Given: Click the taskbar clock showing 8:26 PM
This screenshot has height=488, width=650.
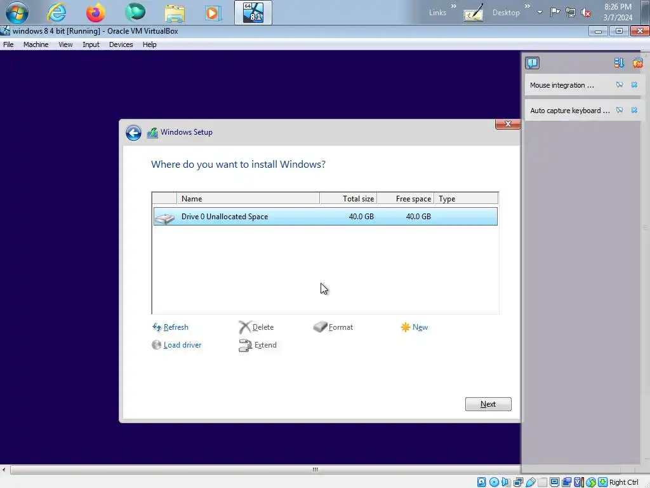Looking at the screenshot, I should pyautogui.click(x=618, y=13).
